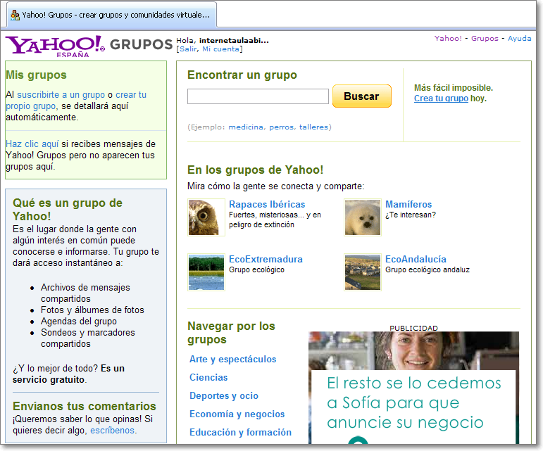This screenshot has height=451, width=543.
Task: Open the EcoExtremadura group link
Action: 266,260
